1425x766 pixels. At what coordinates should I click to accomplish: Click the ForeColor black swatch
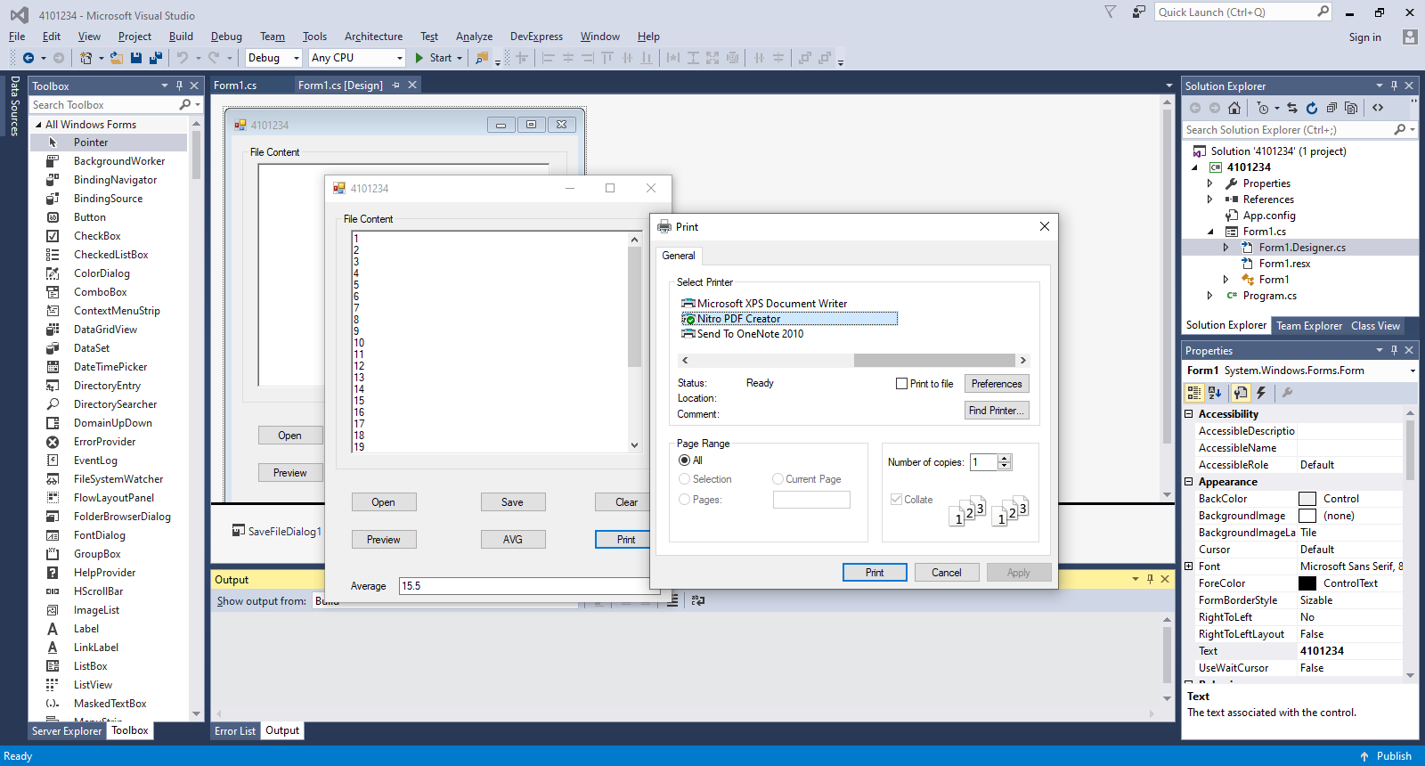[1307, 583]
